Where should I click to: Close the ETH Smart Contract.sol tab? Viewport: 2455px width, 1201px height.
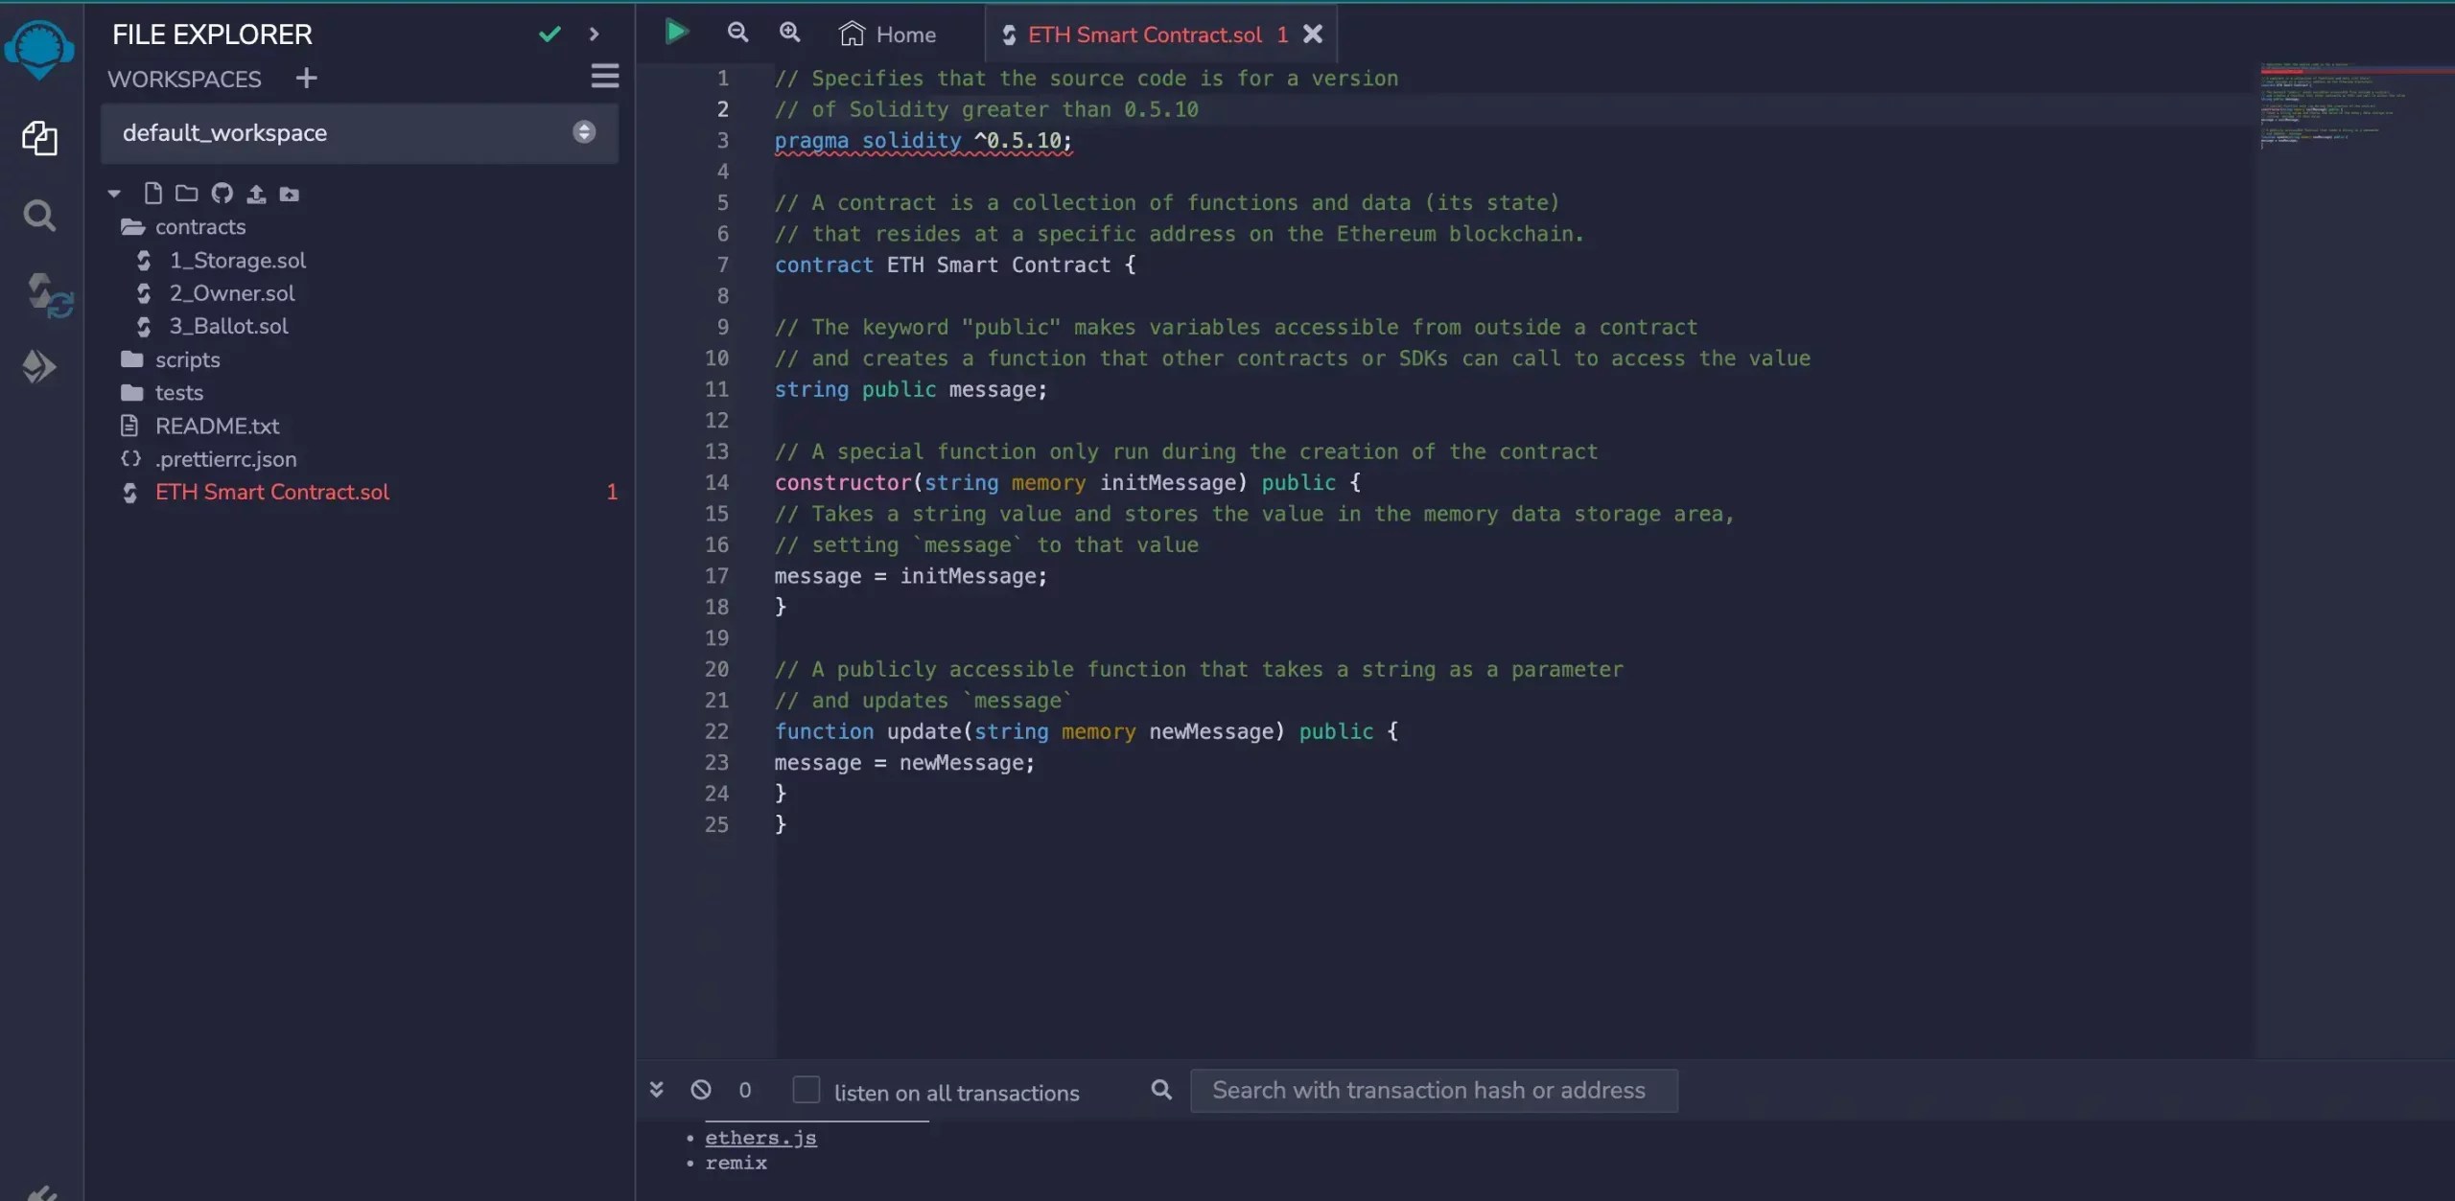[x=1311, y=34]
